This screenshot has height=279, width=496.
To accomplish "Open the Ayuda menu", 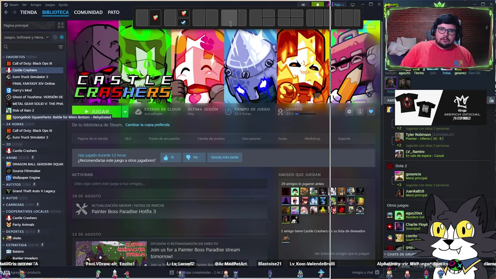I will (63, 5).
